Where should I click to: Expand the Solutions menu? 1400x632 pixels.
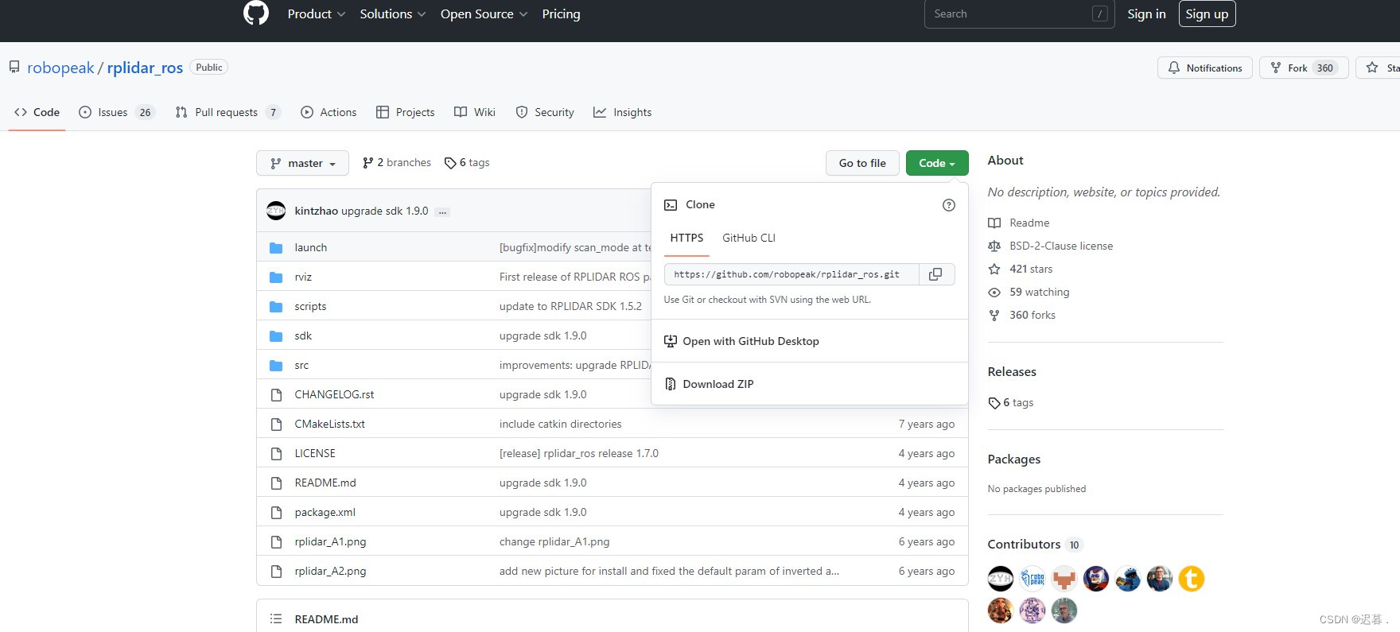pyautogui.click(x=393, y=14)
